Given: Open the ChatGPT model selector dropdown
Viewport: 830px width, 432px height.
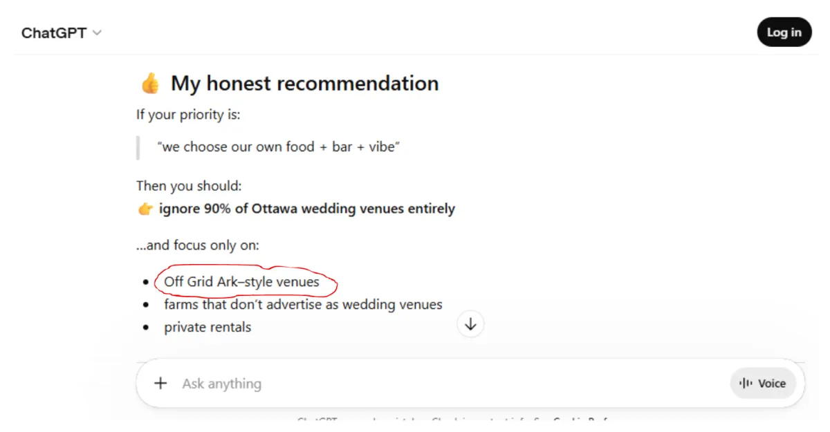Looking at the screenshot, I should pyautogui.click(x=62, y=32).
